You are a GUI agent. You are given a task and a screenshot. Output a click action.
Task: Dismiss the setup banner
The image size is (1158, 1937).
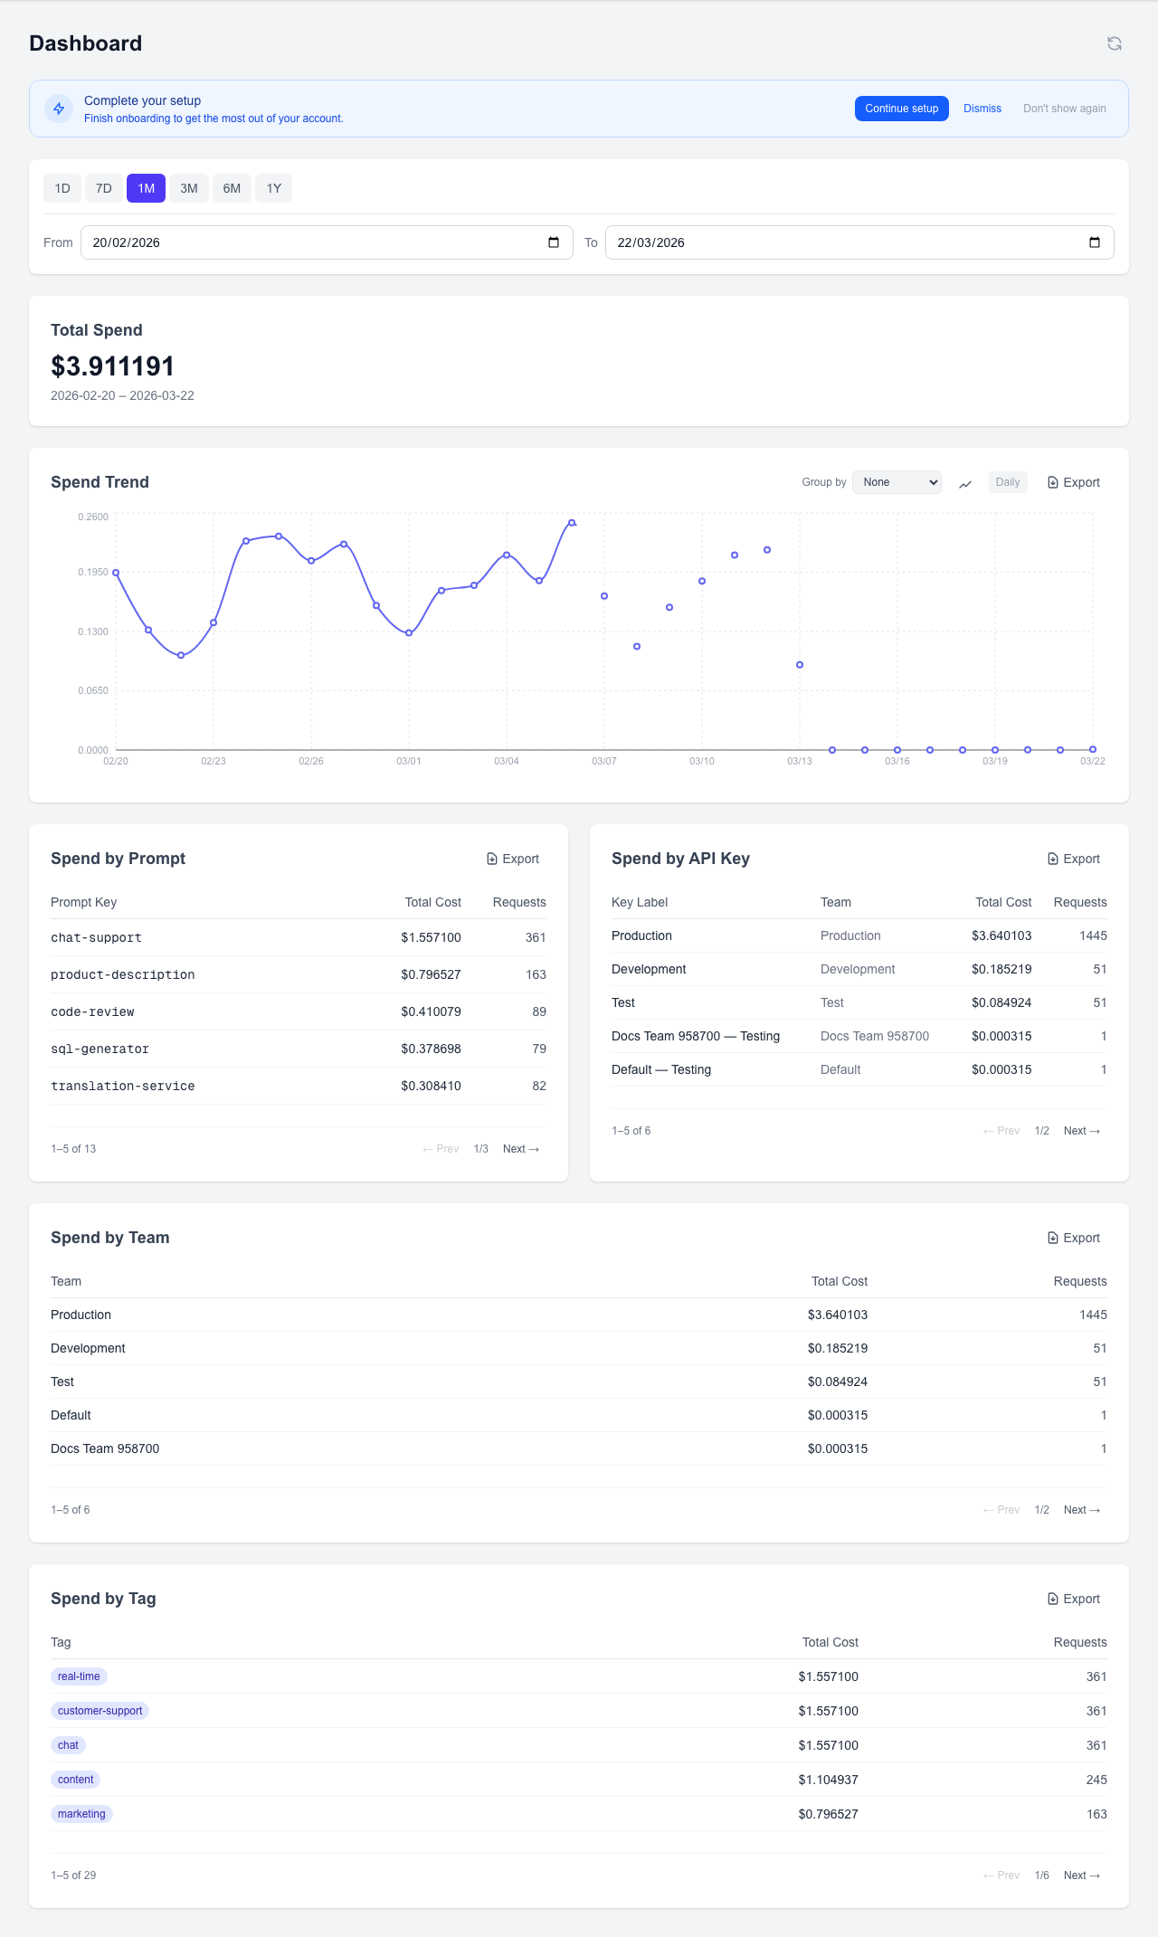tap(982, 109)
